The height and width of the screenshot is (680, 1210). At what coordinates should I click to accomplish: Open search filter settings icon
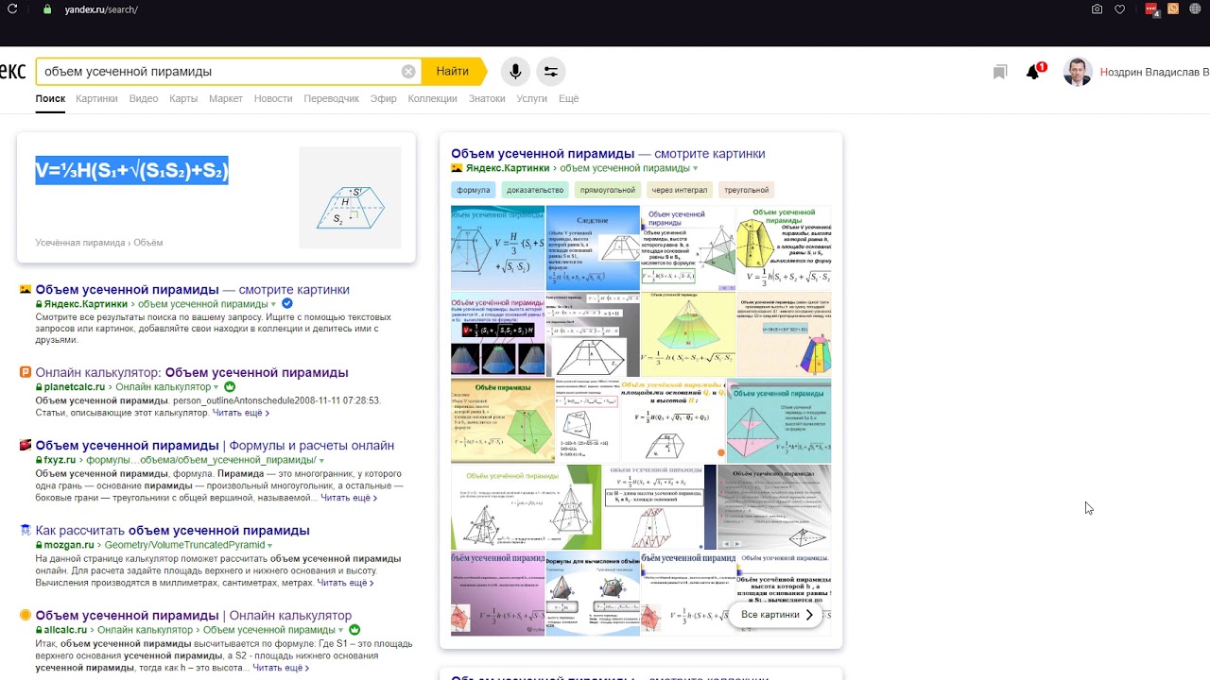point(550,72)
